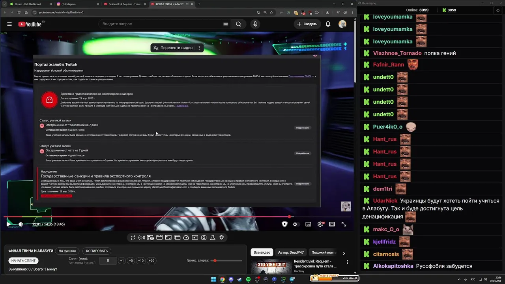
Task: Open the on-screen keyboard icon in search box
Action: (226, 24)
